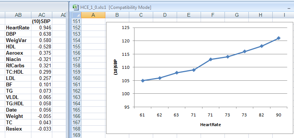Click the Aeroex label cell
The height and width of the screenshot is (138, 294).
(x=18, y=53)
